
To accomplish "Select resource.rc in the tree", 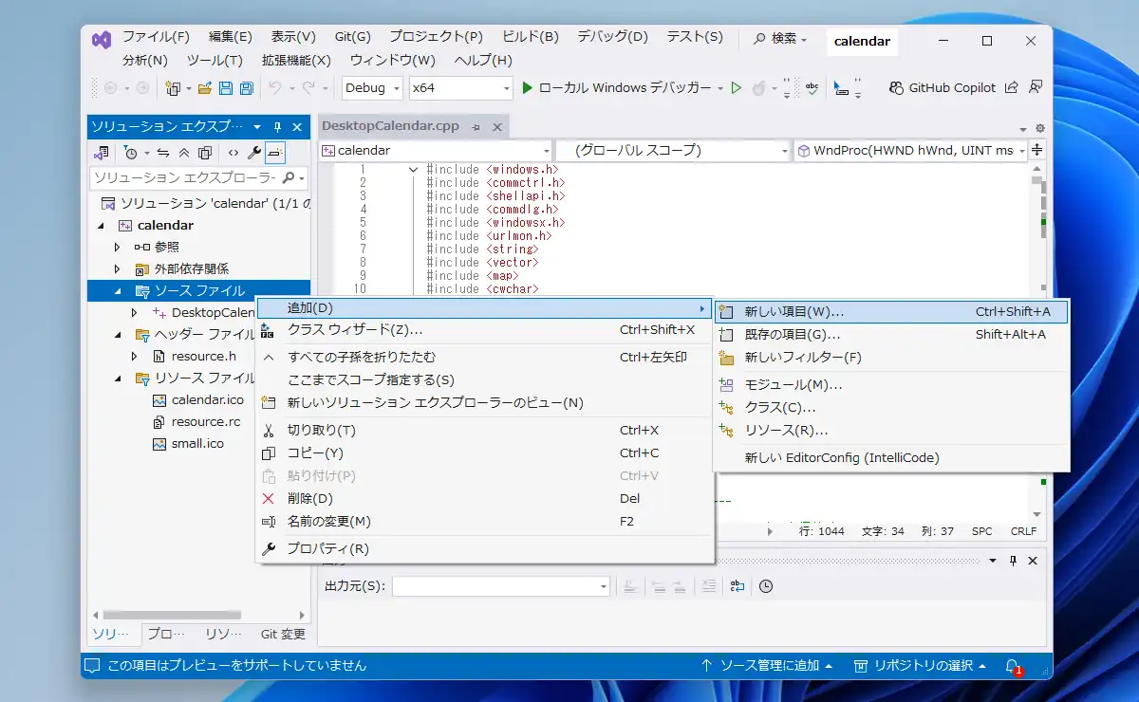I will pyautogui.click(x=206, y=421).
